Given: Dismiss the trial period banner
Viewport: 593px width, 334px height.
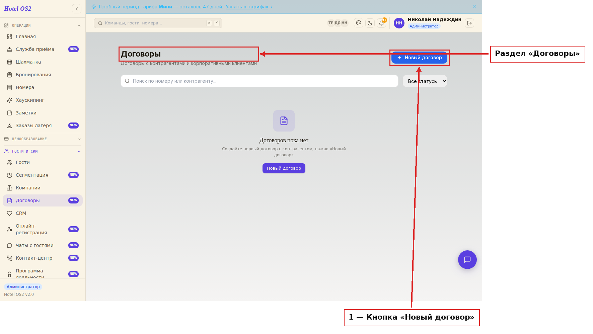Looking at the screenshot, I should pyautogui.click(x=474, y=7).
